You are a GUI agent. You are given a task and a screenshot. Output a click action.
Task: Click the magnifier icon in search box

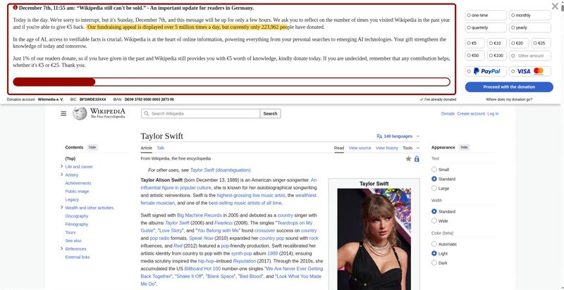[147, 113]
